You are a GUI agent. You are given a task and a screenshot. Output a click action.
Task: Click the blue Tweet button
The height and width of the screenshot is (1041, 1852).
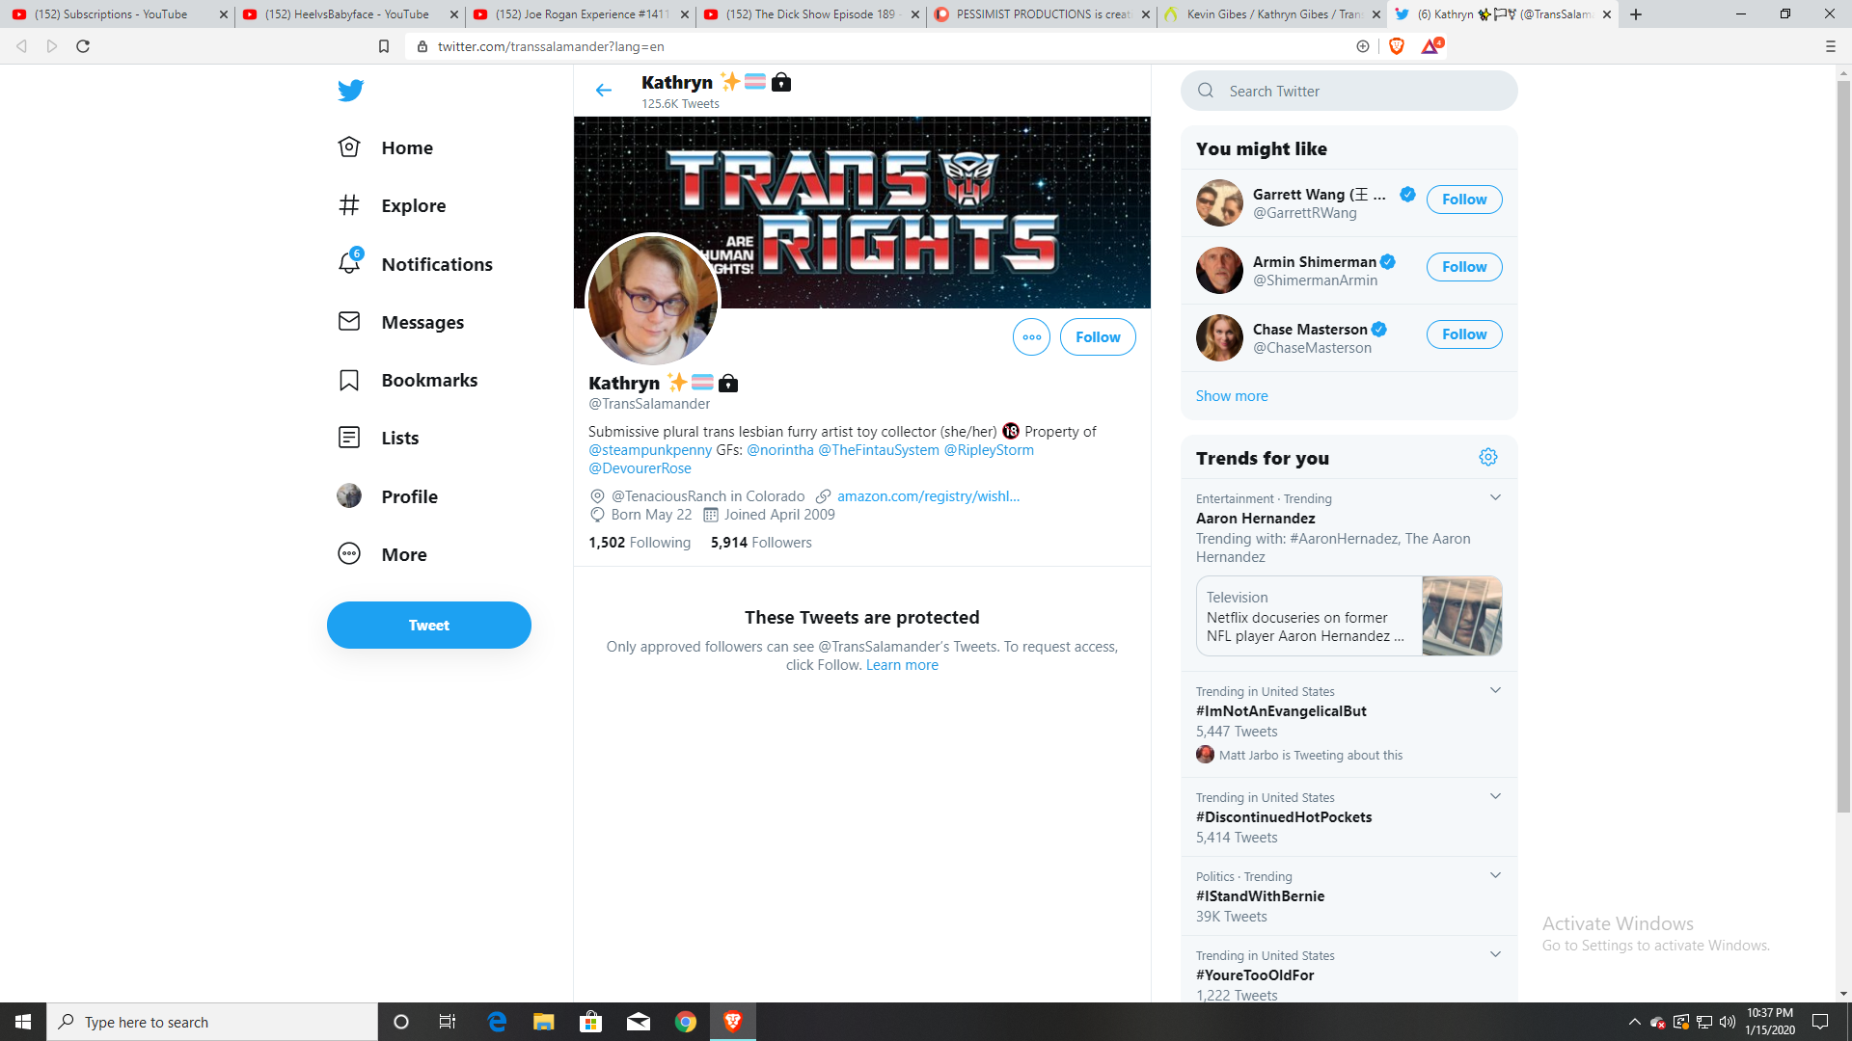coord(429,626)
